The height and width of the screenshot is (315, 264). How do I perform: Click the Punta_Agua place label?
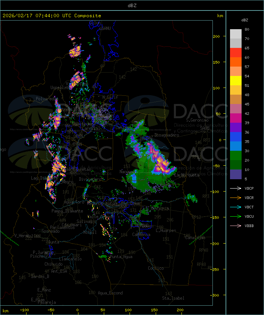[121, 257]
